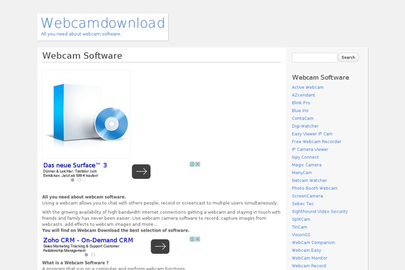Open the IP Camera Viewer link
The image size is (405, 270).
click(310, 149)
